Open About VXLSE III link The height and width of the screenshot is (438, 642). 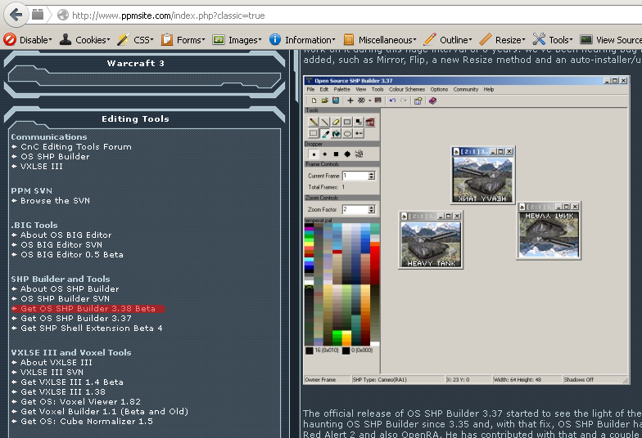click(56, 363)
